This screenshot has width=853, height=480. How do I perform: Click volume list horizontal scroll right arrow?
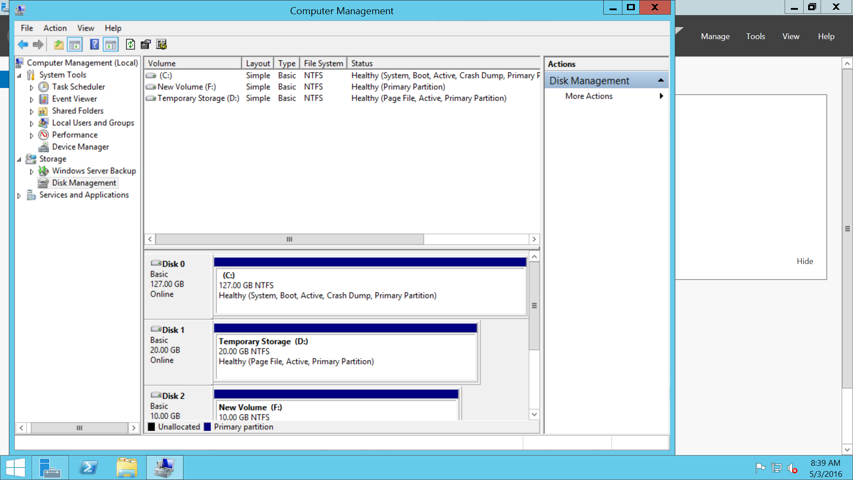point(534,239)
